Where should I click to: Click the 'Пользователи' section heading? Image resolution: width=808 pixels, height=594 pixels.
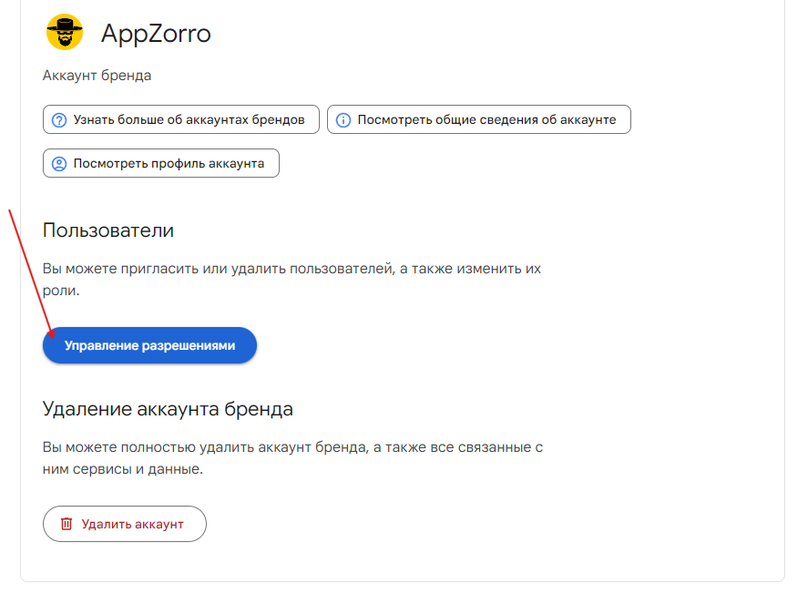pyautogui.click(x=108, y=230)
